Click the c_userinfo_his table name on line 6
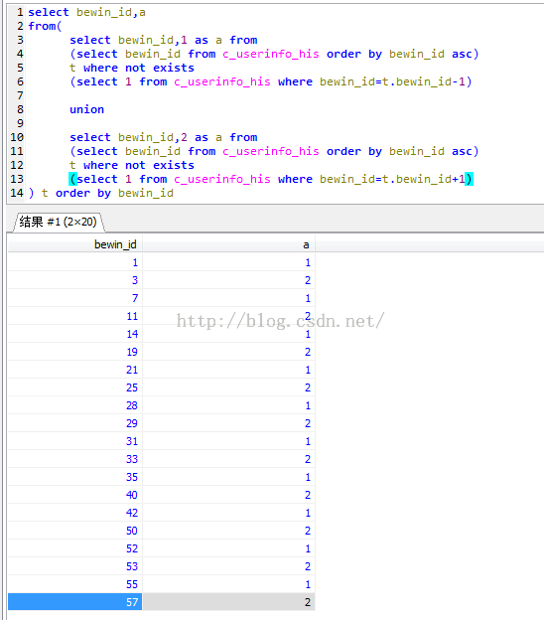This screenshot has width=544, height=620. (222, 81)
